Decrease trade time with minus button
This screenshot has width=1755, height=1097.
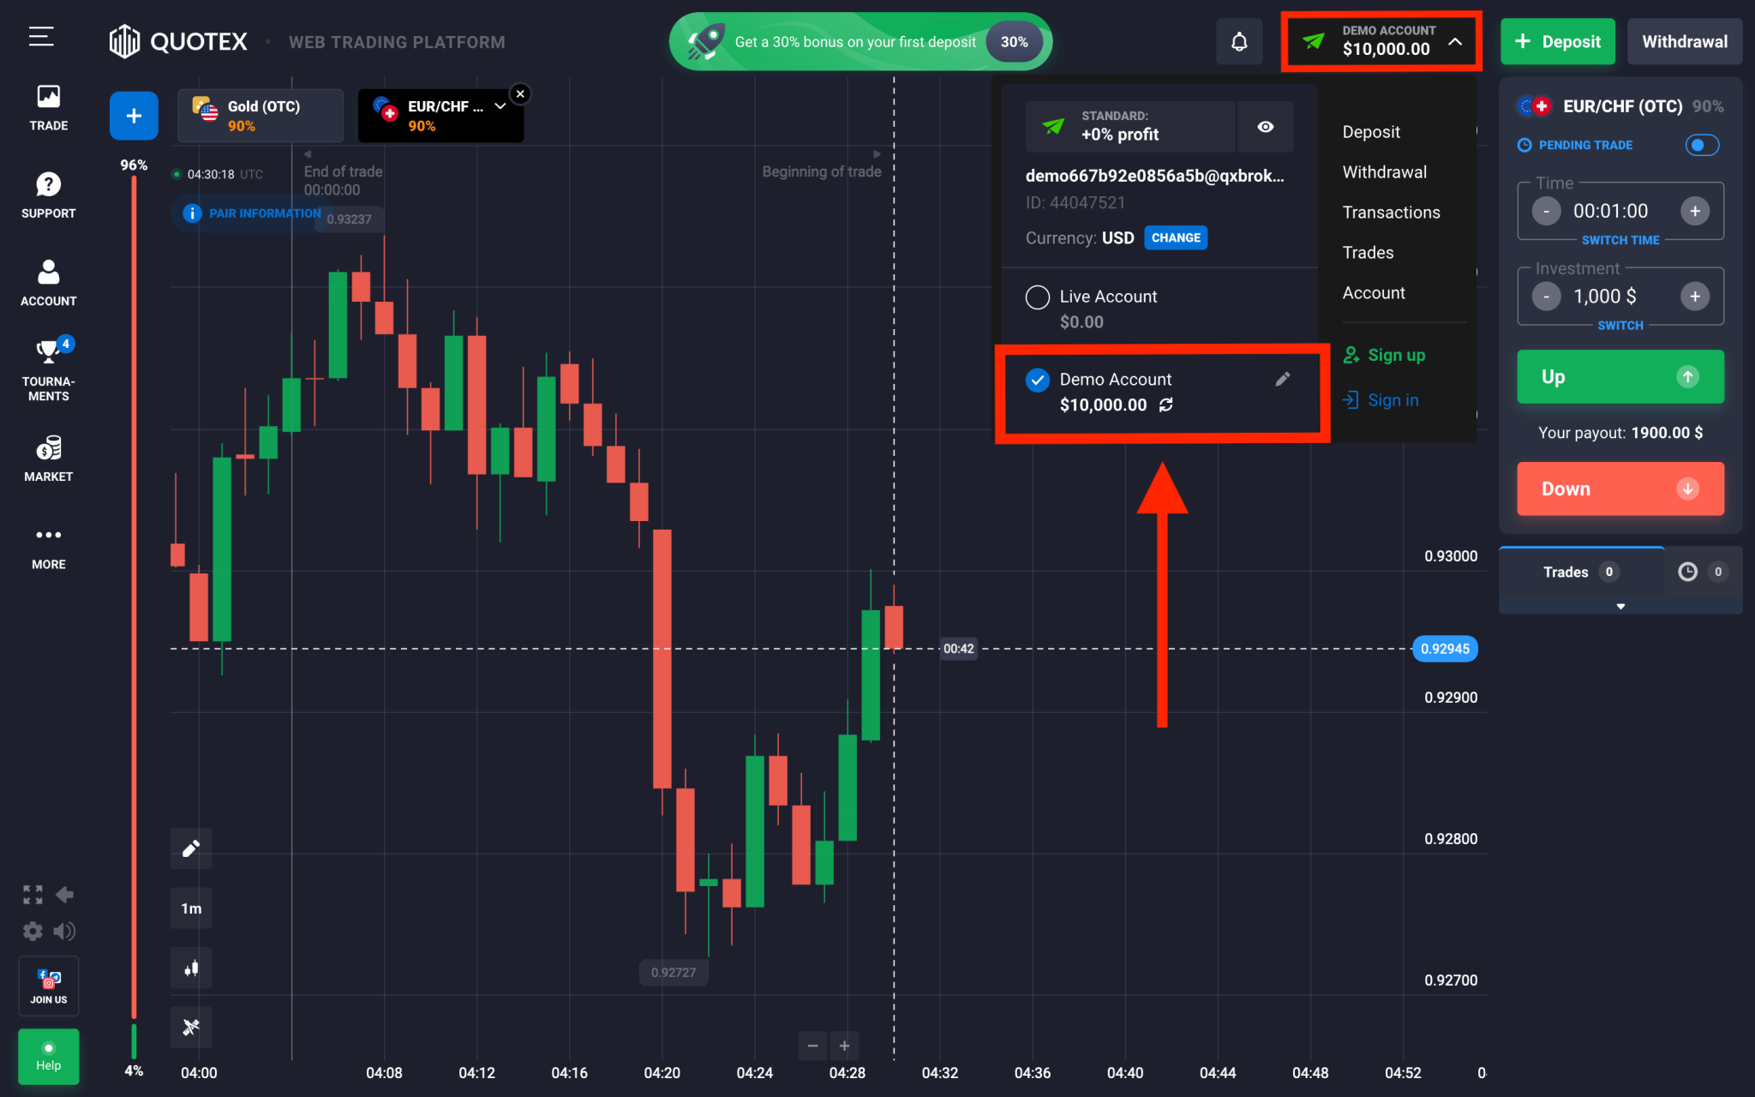click(1546, 211)
